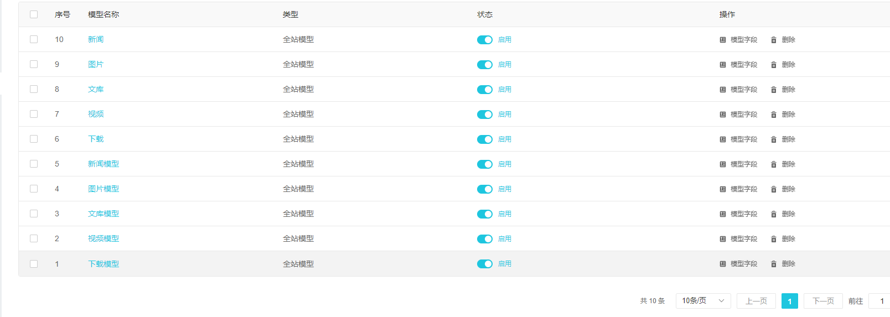Click the 上一页 previous page button

pos(756,301)
